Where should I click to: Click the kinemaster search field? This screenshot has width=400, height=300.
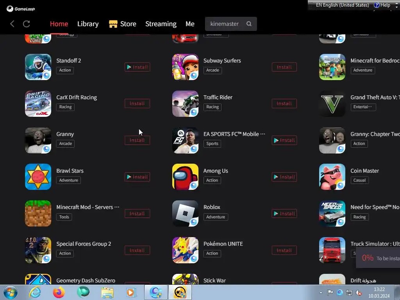tap(231, 24)
